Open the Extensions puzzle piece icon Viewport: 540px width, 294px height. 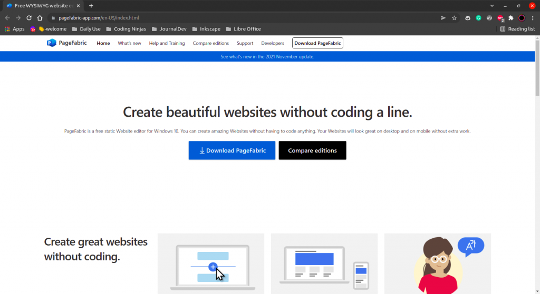(x=510, y=18)
